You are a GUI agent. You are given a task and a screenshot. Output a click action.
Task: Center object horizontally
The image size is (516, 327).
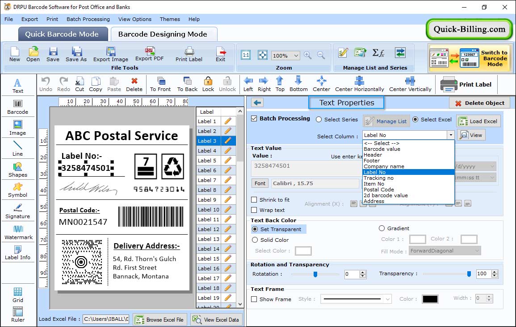click(359, 84)
